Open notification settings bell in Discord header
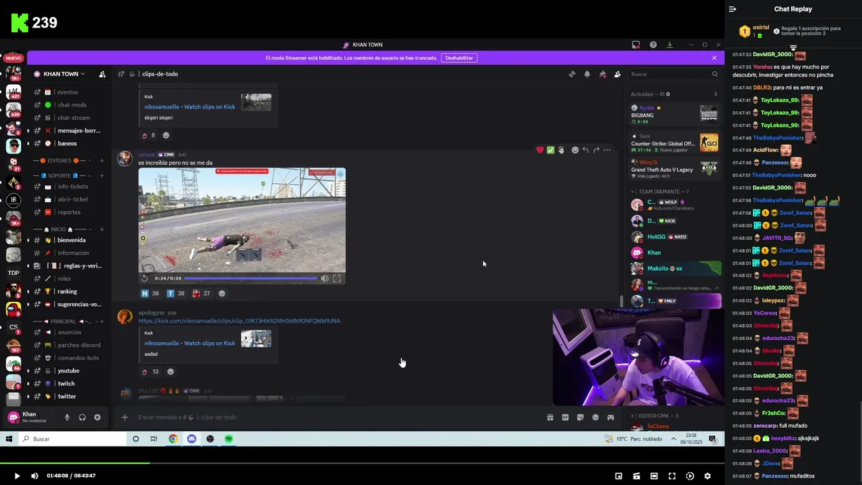 587,74
